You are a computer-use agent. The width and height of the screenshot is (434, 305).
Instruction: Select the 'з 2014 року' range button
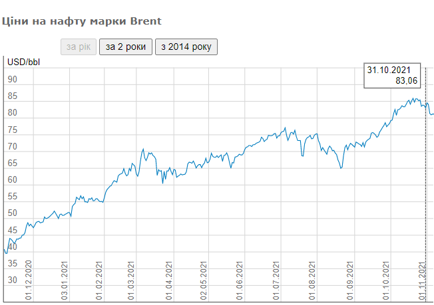[x=186, y=47]
